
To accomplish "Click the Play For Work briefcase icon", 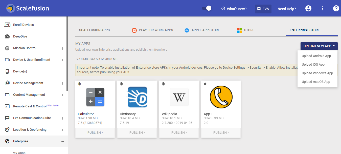I will [x=134, y=30].
